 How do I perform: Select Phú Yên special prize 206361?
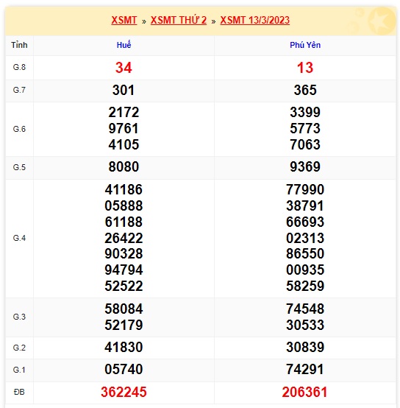click(x=304, y=392)
